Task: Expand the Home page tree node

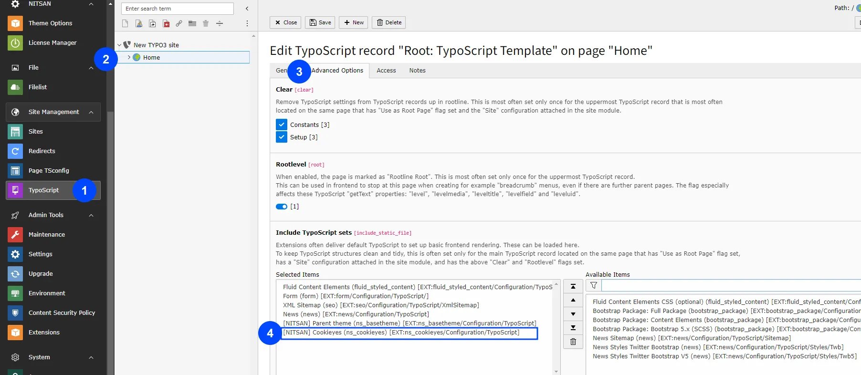Action: [x=129, y=57]
